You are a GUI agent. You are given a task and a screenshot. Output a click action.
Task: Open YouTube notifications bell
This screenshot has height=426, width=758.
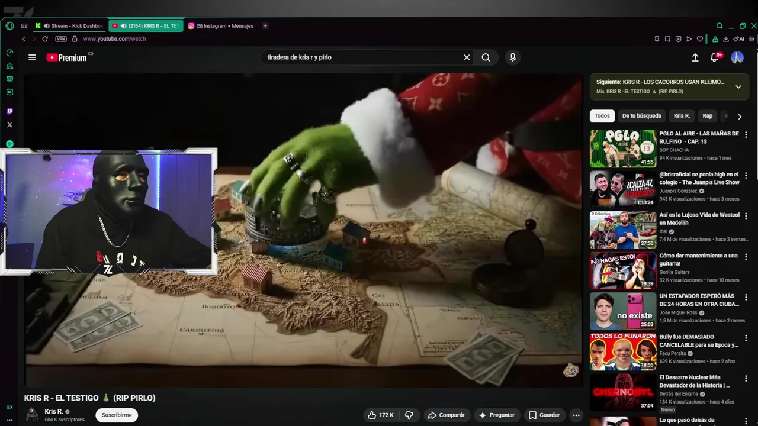coord(715,57)
